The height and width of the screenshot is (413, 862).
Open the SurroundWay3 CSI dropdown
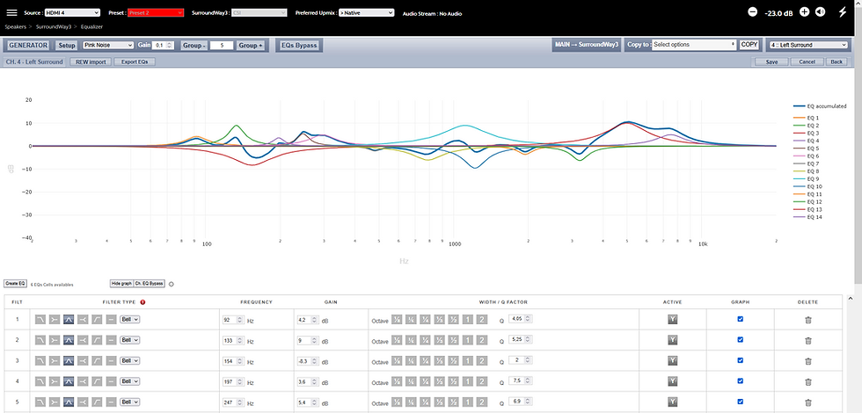259,12
